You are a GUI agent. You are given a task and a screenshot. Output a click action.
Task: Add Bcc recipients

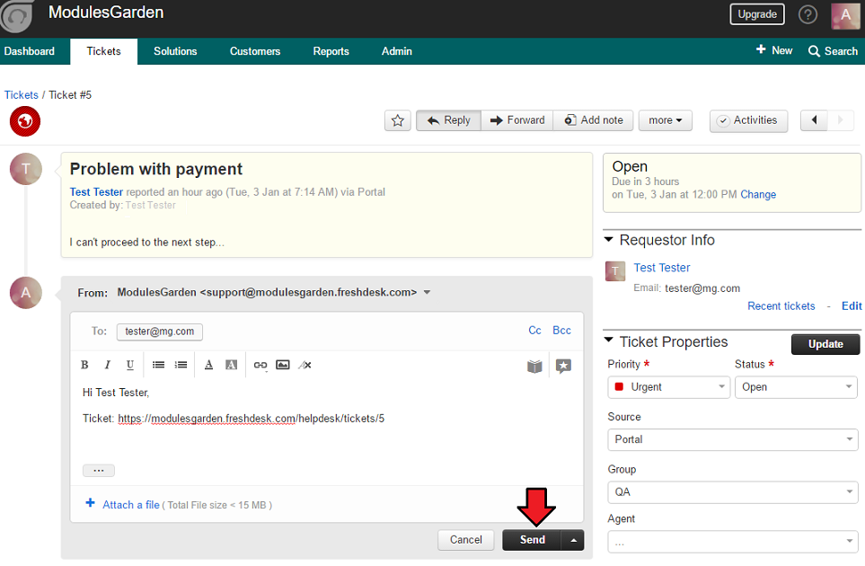point(561,331)
